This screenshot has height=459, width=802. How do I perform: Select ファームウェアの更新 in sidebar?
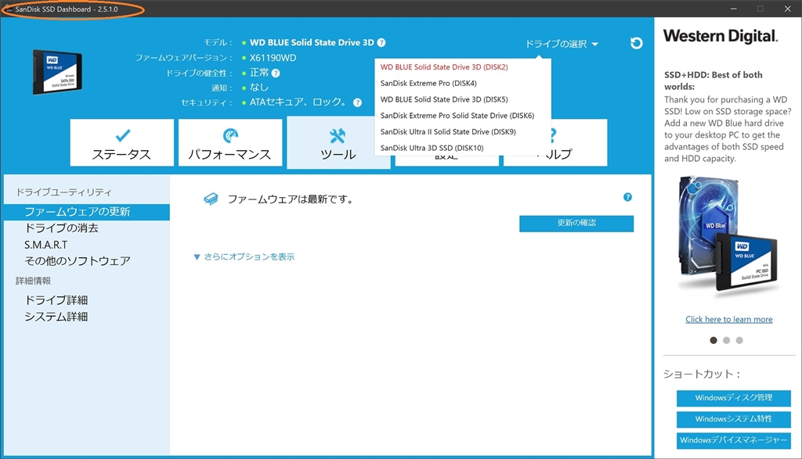click(x=87, y=212)
